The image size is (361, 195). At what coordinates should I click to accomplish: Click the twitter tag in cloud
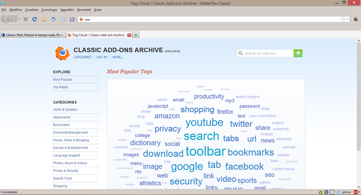241,124
